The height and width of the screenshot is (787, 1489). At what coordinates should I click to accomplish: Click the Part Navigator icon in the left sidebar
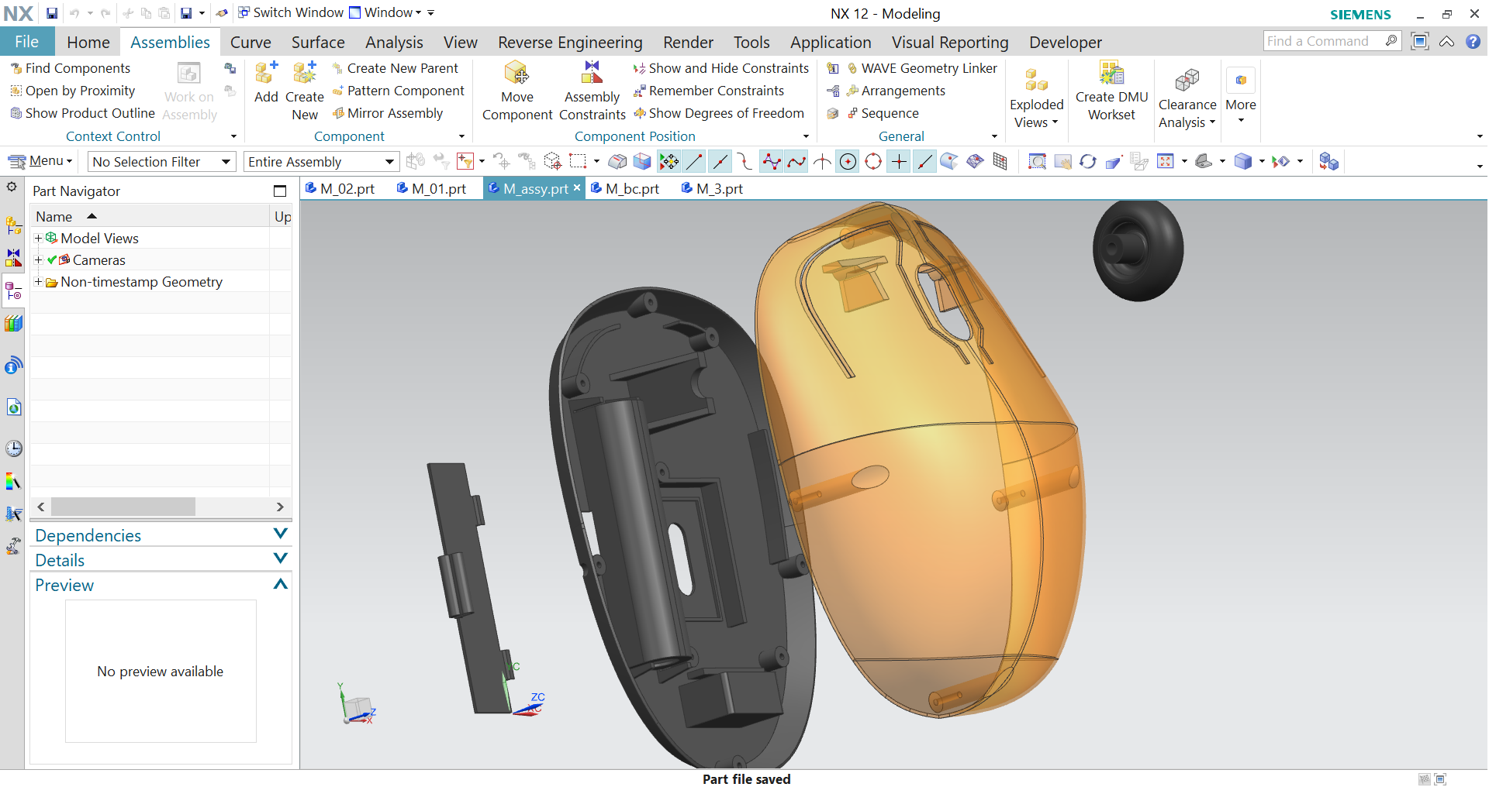[13, 291]
